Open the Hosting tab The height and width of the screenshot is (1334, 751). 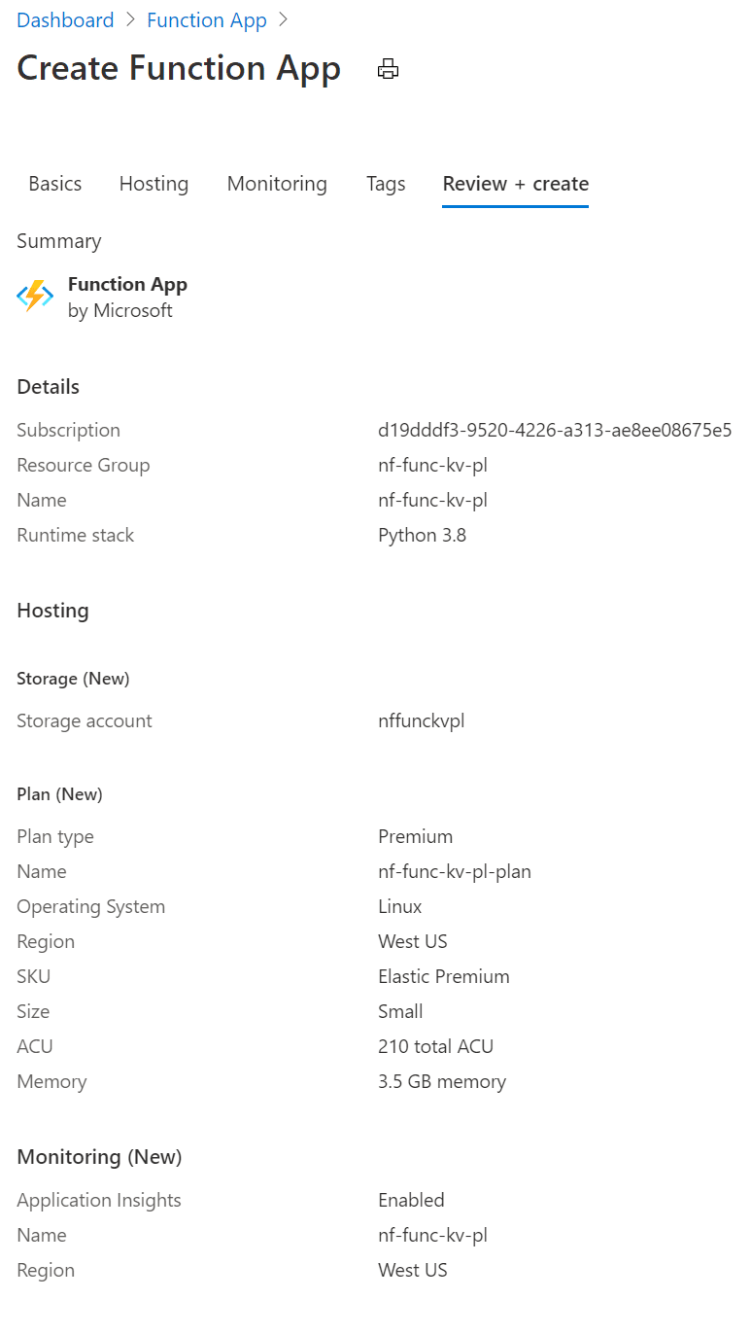click(x=154, y=184)
